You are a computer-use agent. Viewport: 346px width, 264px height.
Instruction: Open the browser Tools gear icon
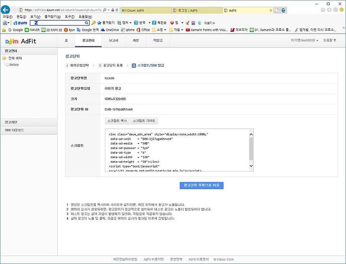(x=335, y=10)
